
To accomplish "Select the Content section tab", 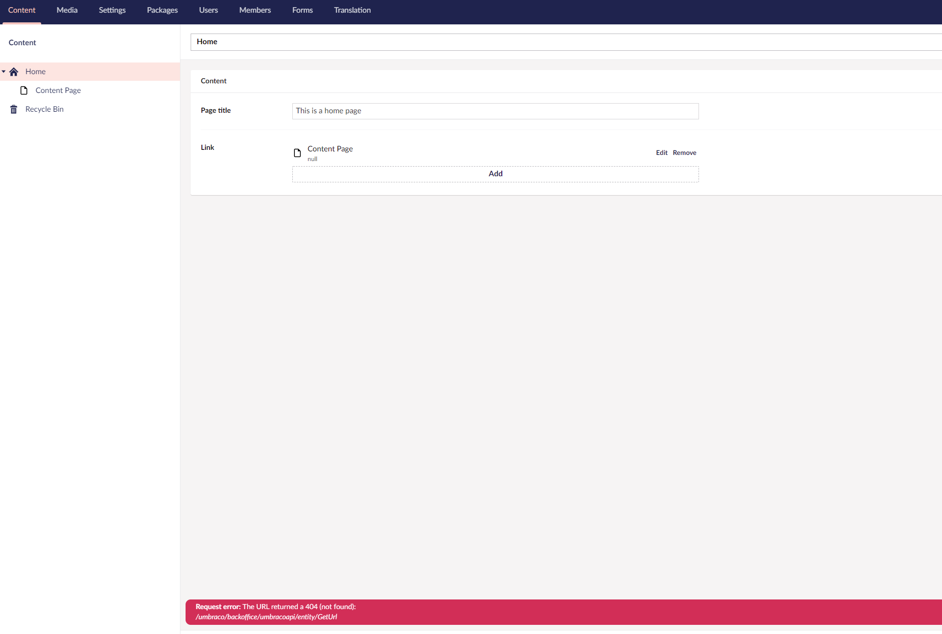I will [x=22, y=10].
